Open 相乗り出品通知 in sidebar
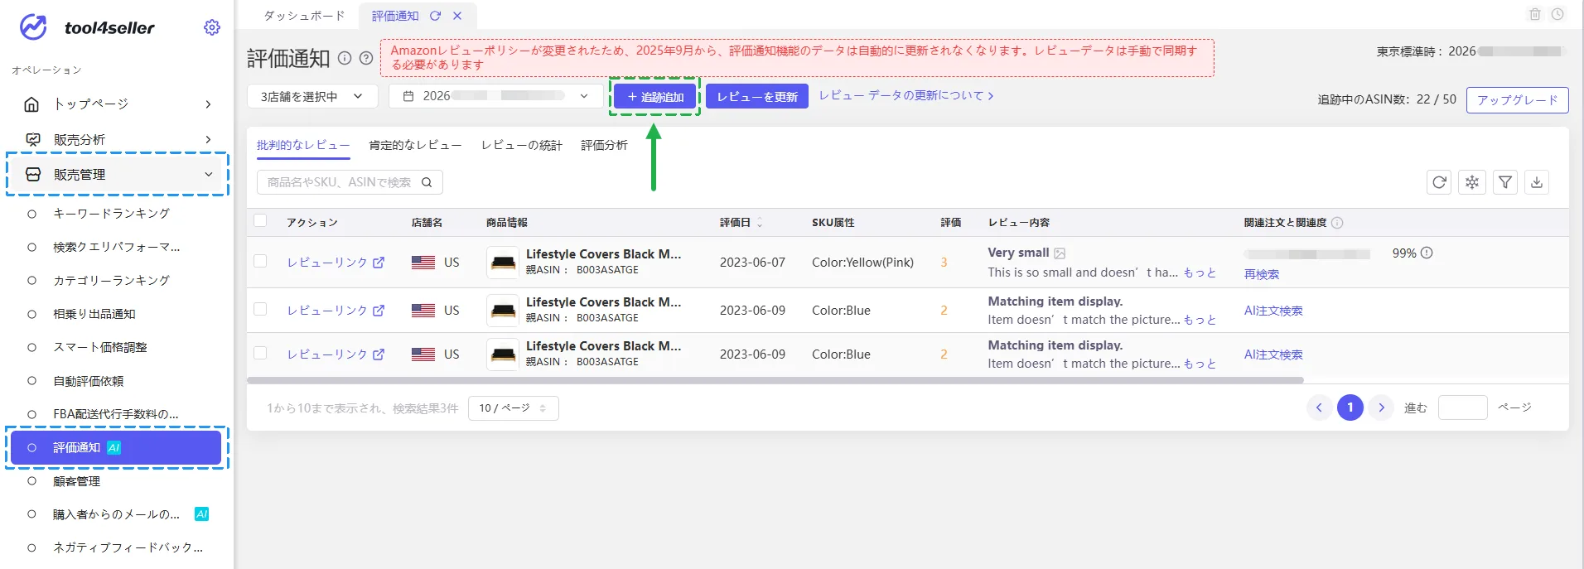The height and width of the screenshot is (569, 1584). pyautogui.click(x=94, y=314)
